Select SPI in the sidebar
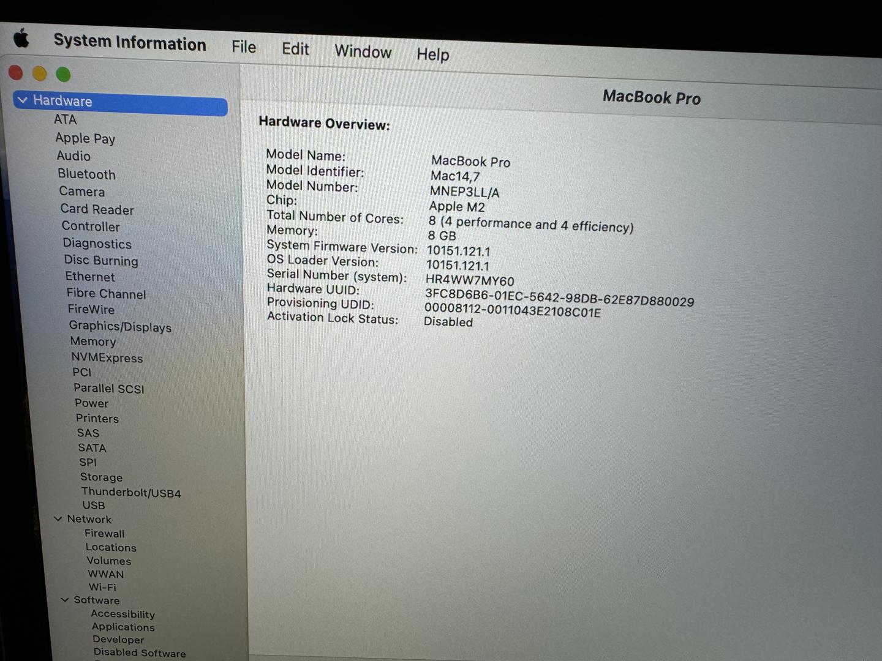The image size is (882, 661). click(x=88, y=463)
